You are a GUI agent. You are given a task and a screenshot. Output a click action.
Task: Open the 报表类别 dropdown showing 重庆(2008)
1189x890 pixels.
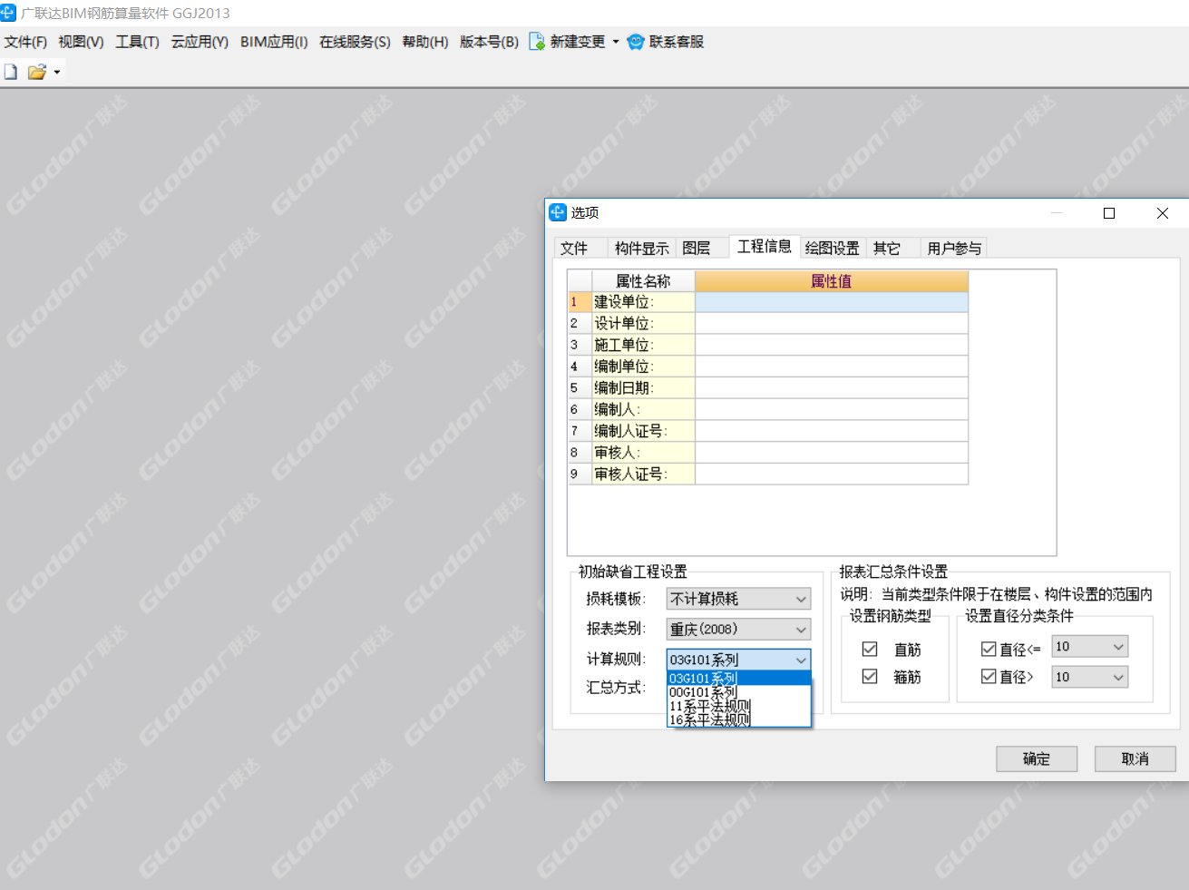tap(738, 629)
